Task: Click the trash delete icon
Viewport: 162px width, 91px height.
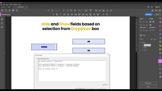Action: coord(107,10)
